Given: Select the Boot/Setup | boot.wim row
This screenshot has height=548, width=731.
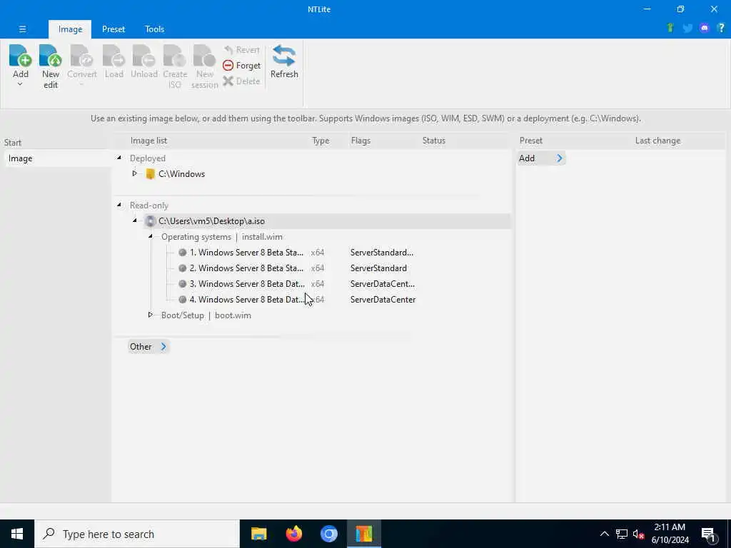Looking at the screenshot, I should click(206, 315).
